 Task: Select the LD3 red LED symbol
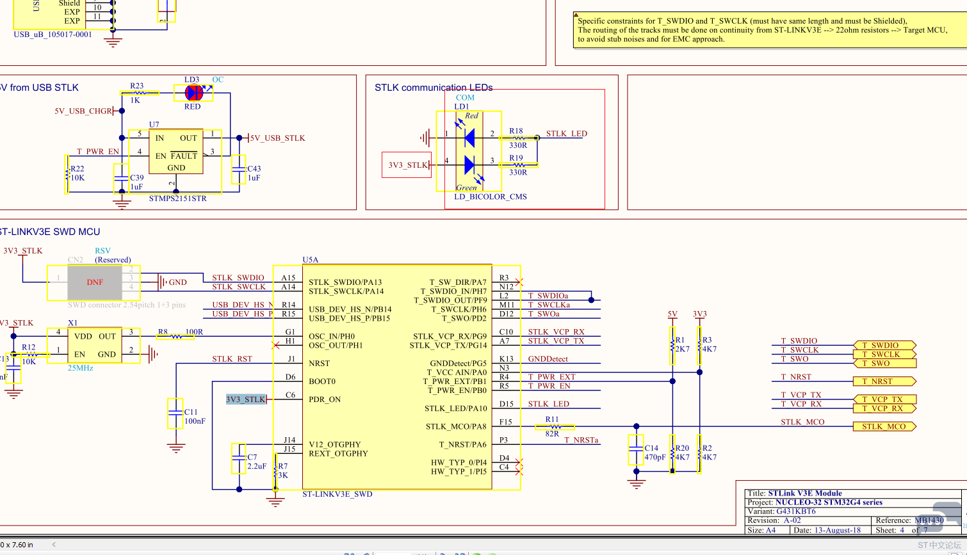point(193,93)
